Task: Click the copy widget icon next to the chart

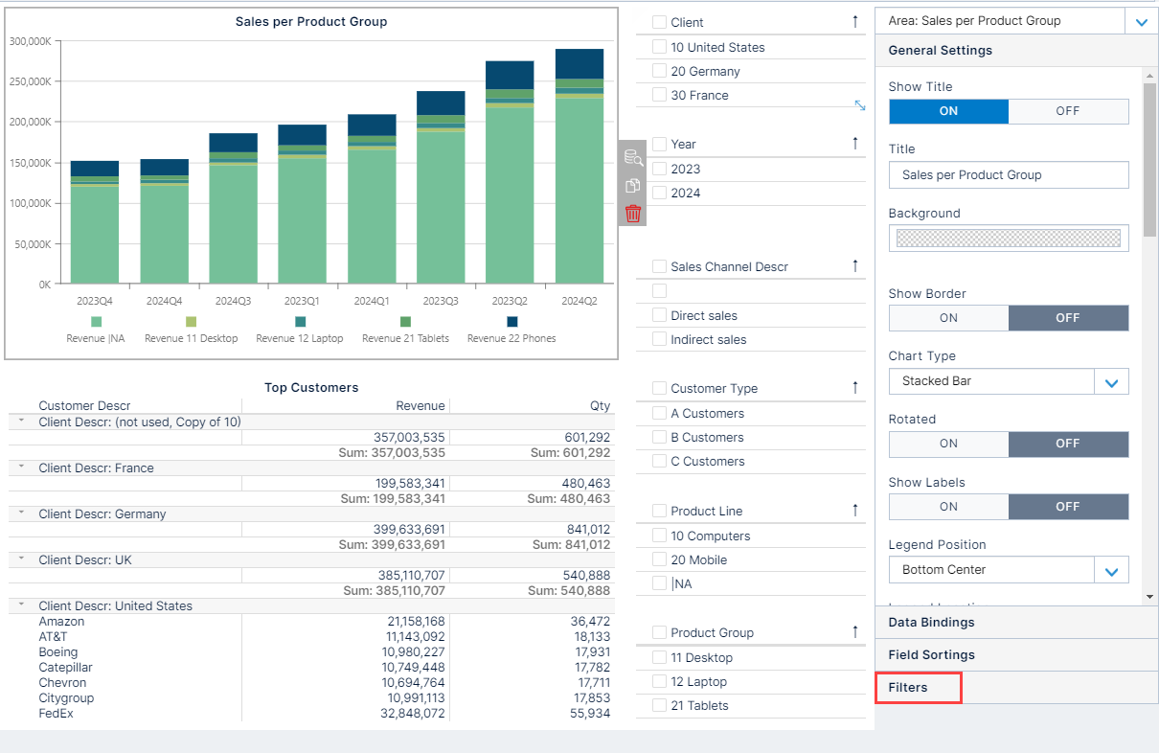Action: [632, 186]
